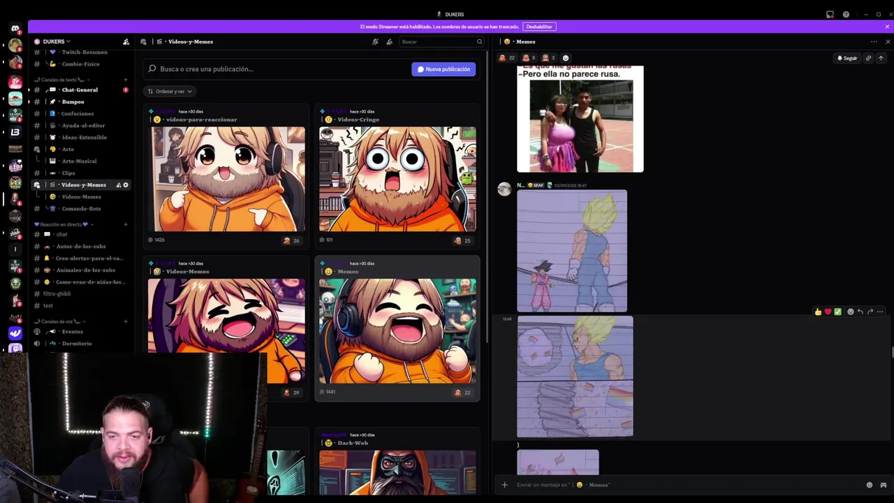Click Nueva publicación button
The image size is (894, 503).
444,69
